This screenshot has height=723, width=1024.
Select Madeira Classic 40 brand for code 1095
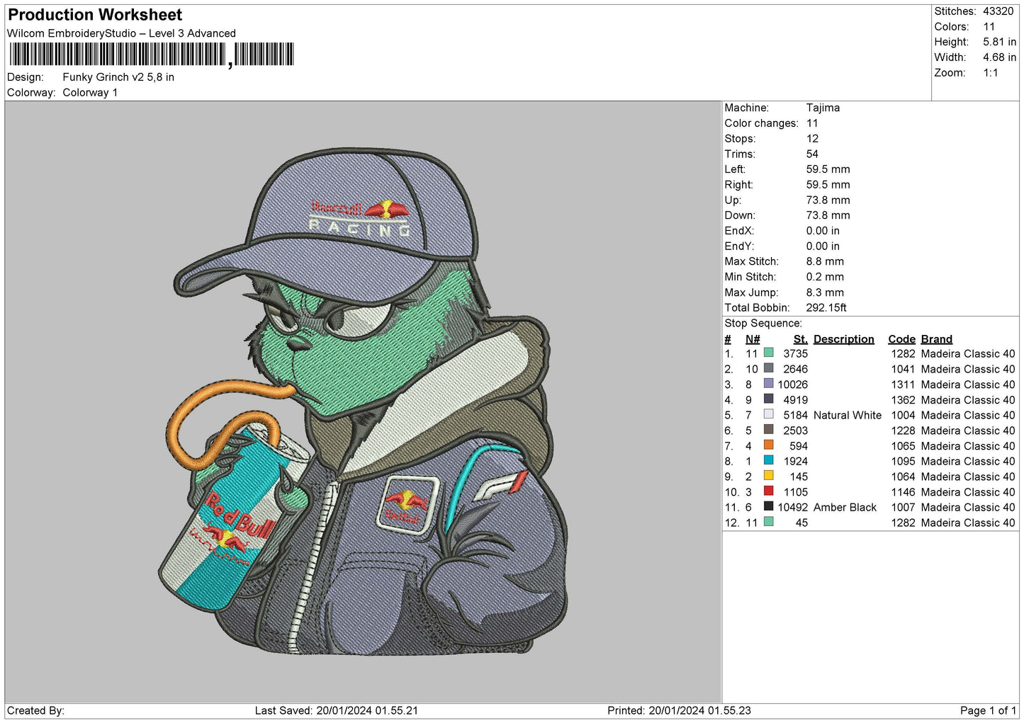point(968,461)
